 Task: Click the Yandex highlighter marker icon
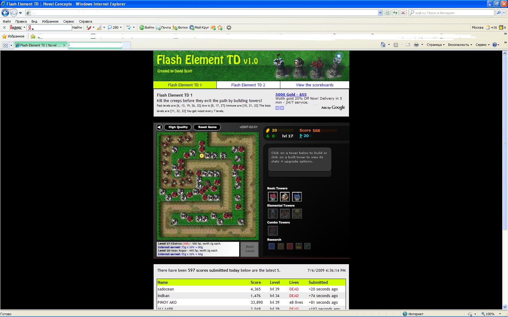89,27
